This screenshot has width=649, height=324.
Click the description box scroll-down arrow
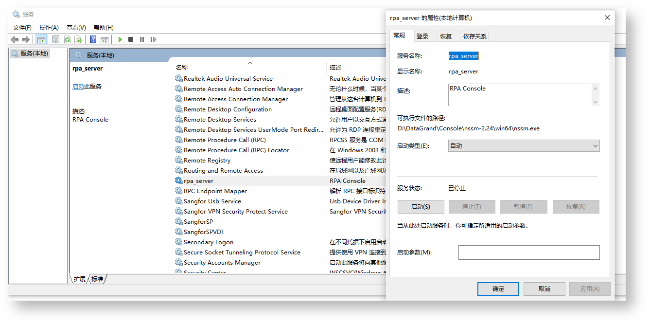[595, 102]
